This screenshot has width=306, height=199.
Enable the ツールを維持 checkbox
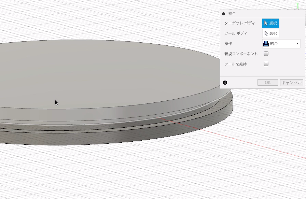click(266, 64)
